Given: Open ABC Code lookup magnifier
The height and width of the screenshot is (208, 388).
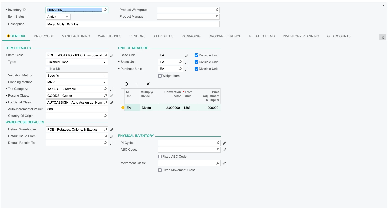Looking at the screenshot, I should pos(218,150).
